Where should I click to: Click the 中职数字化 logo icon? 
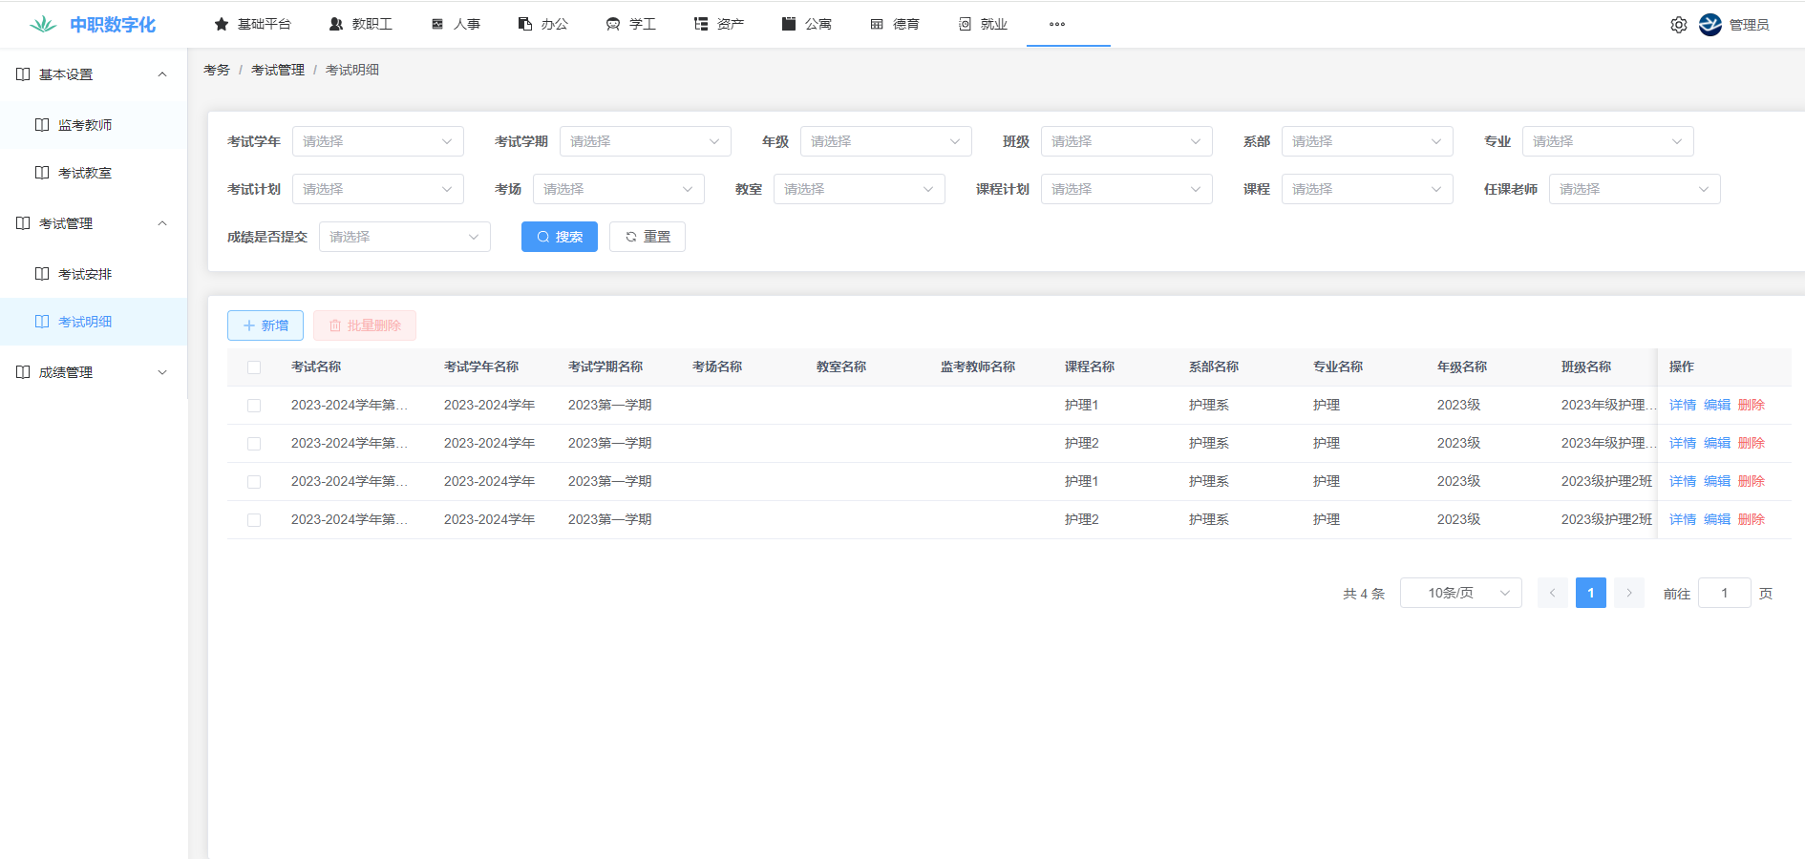point(43,25)
